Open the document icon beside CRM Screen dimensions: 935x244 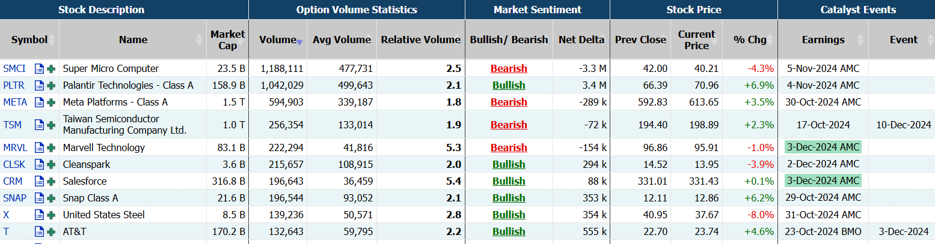[x=39, y=181]
